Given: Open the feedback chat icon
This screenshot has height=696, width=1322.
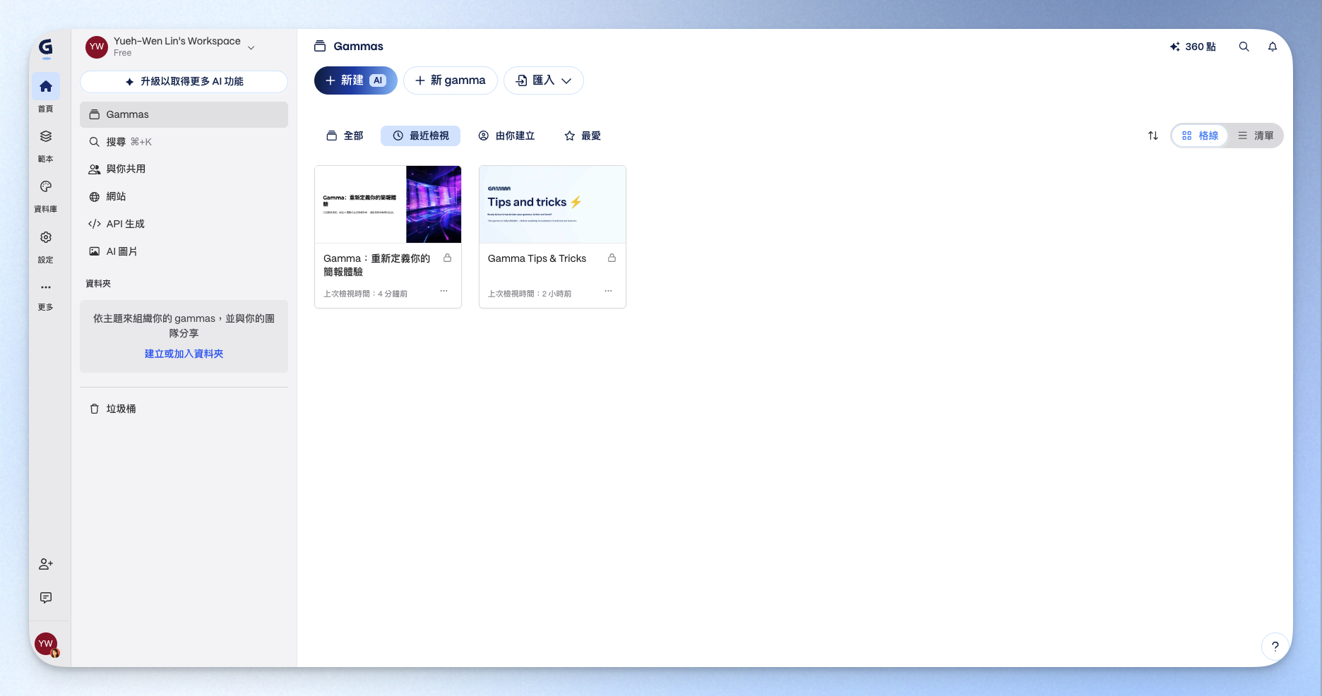Looking at the screenshot, I should click(x=46, y=598).
